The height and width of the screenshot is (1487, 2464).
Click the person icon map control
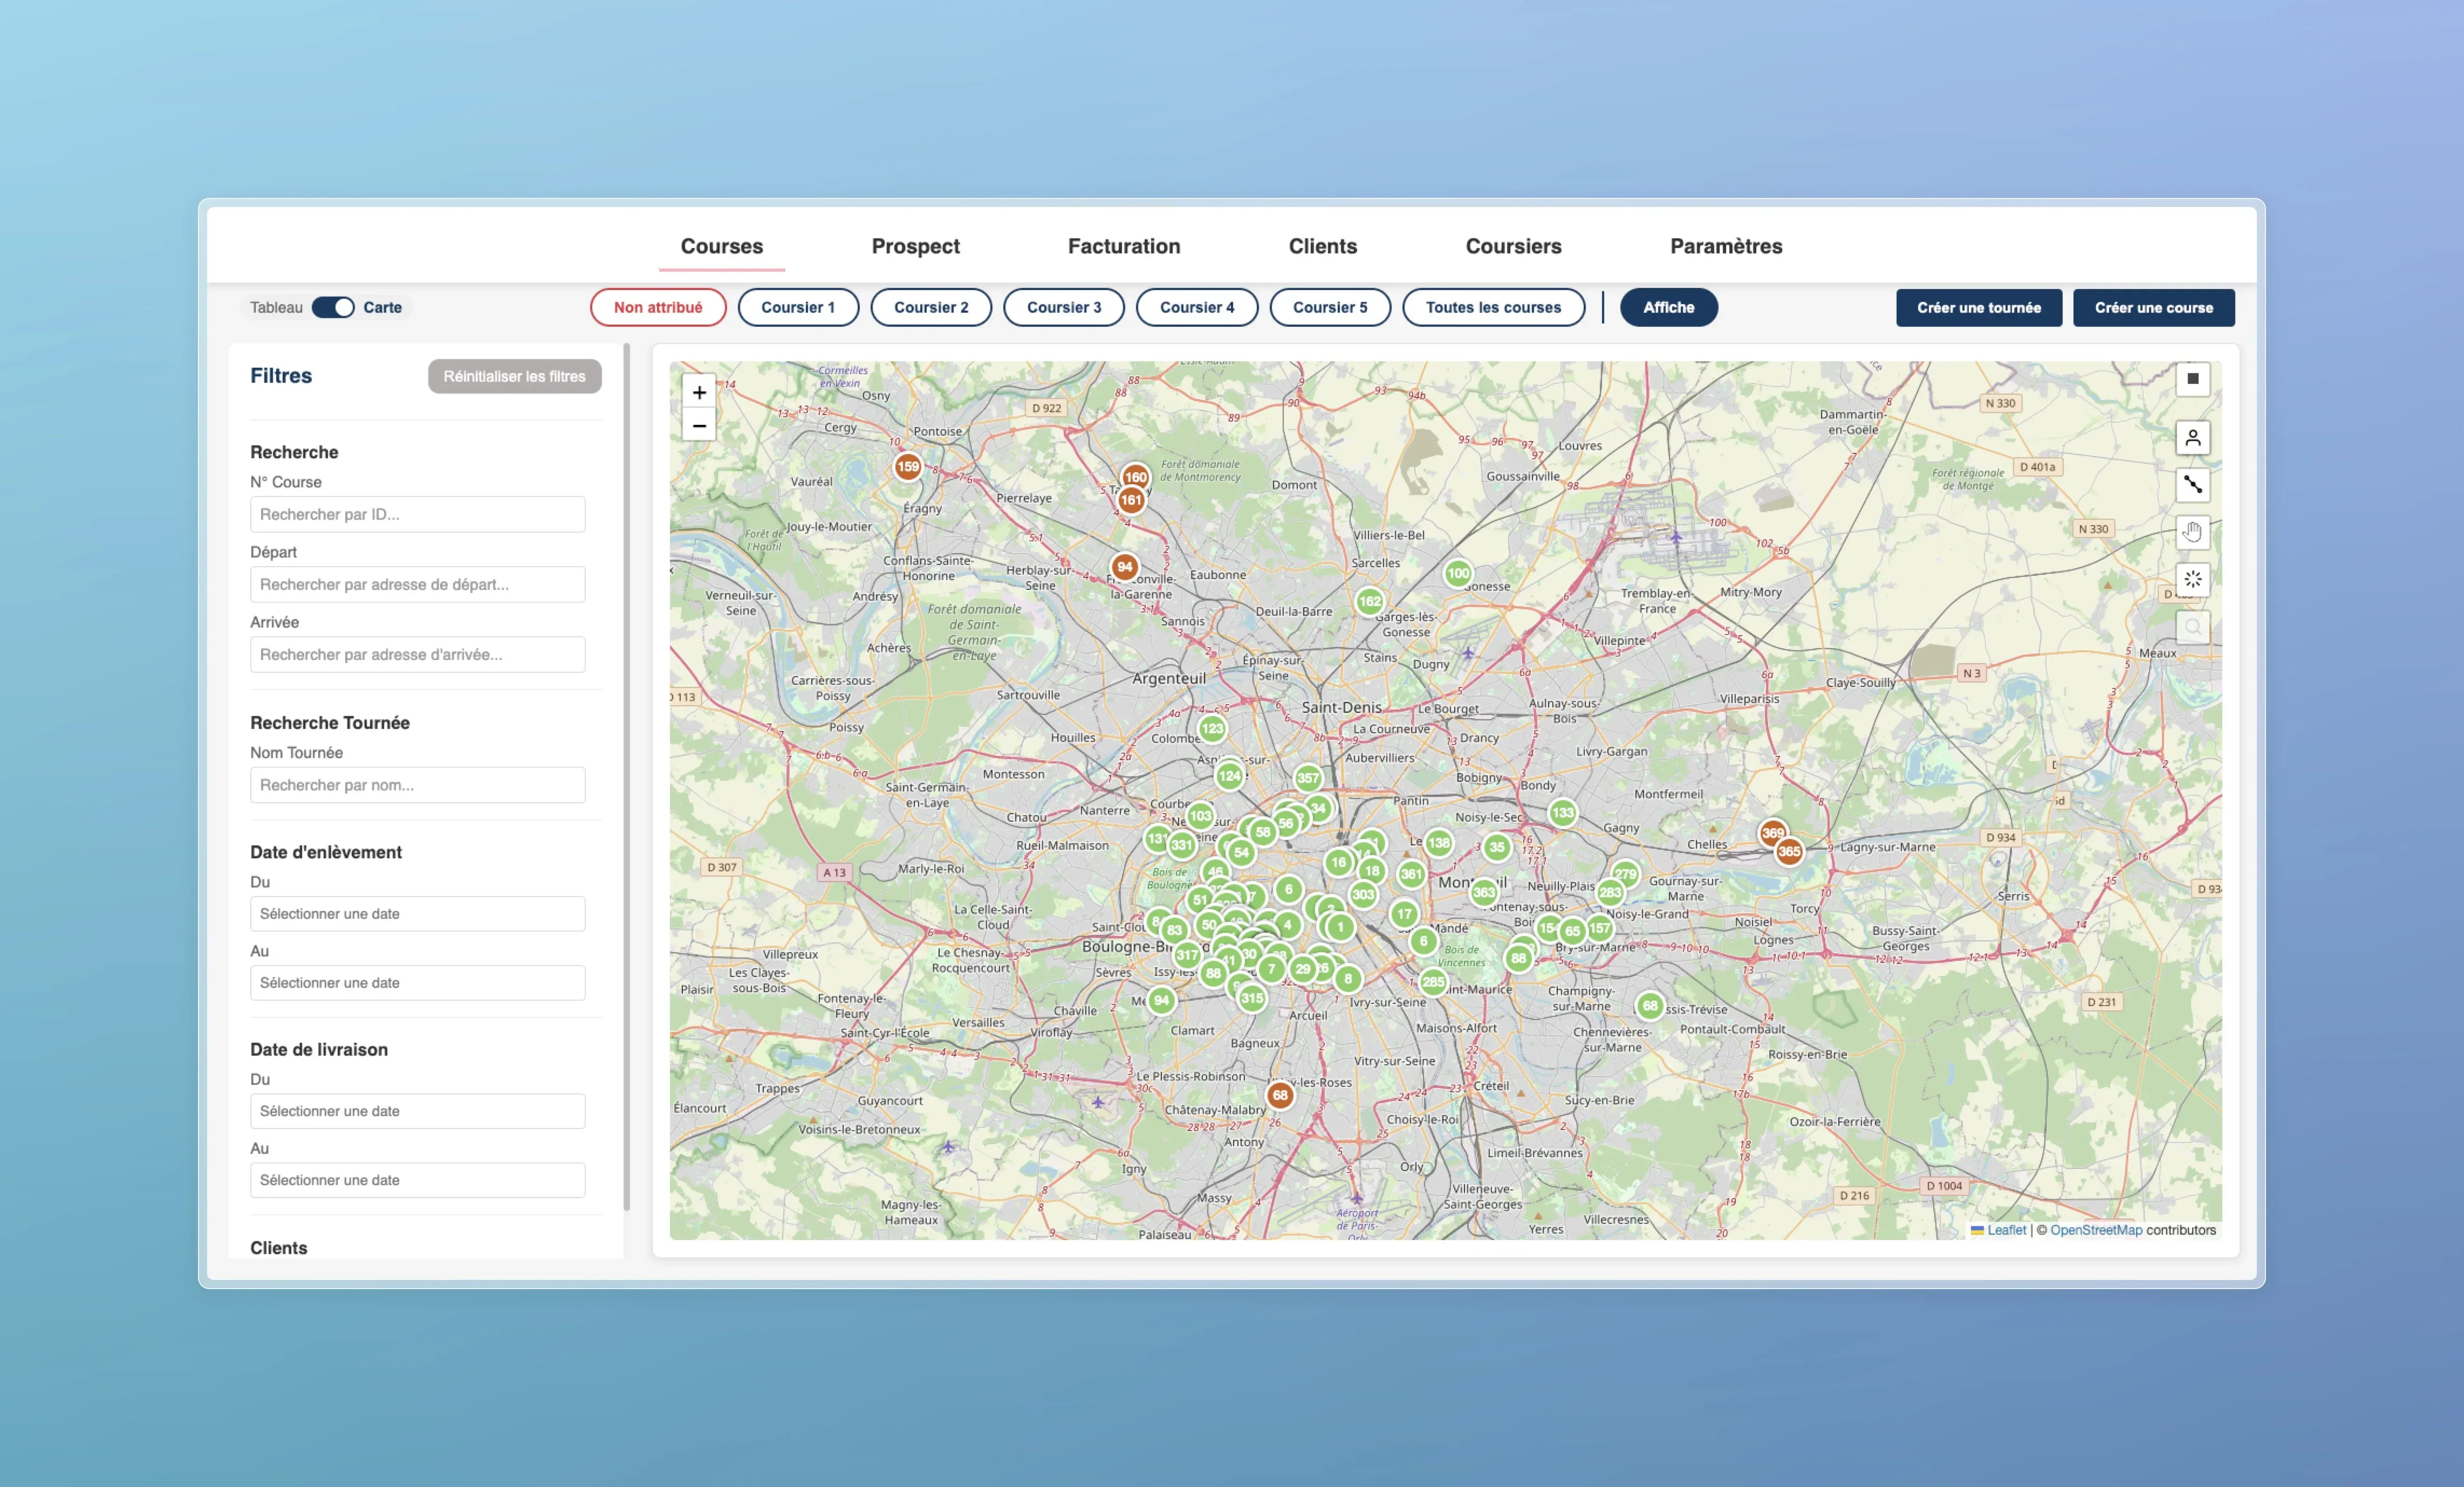coord(2192,438)
